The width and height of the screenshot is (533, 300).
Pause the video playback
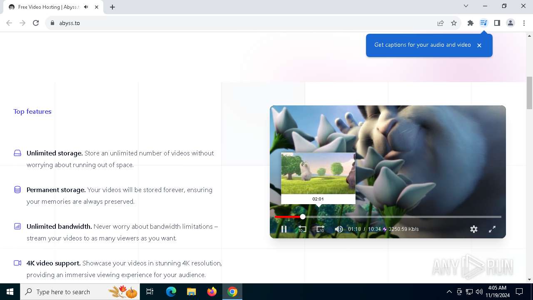[284, 229]
